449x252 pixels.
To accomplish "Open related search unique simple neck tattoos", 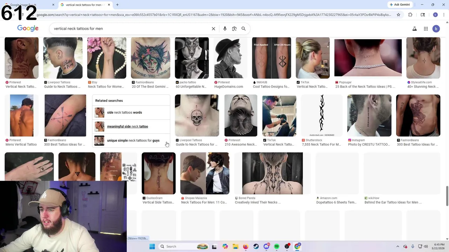I will tap(131, 140).
